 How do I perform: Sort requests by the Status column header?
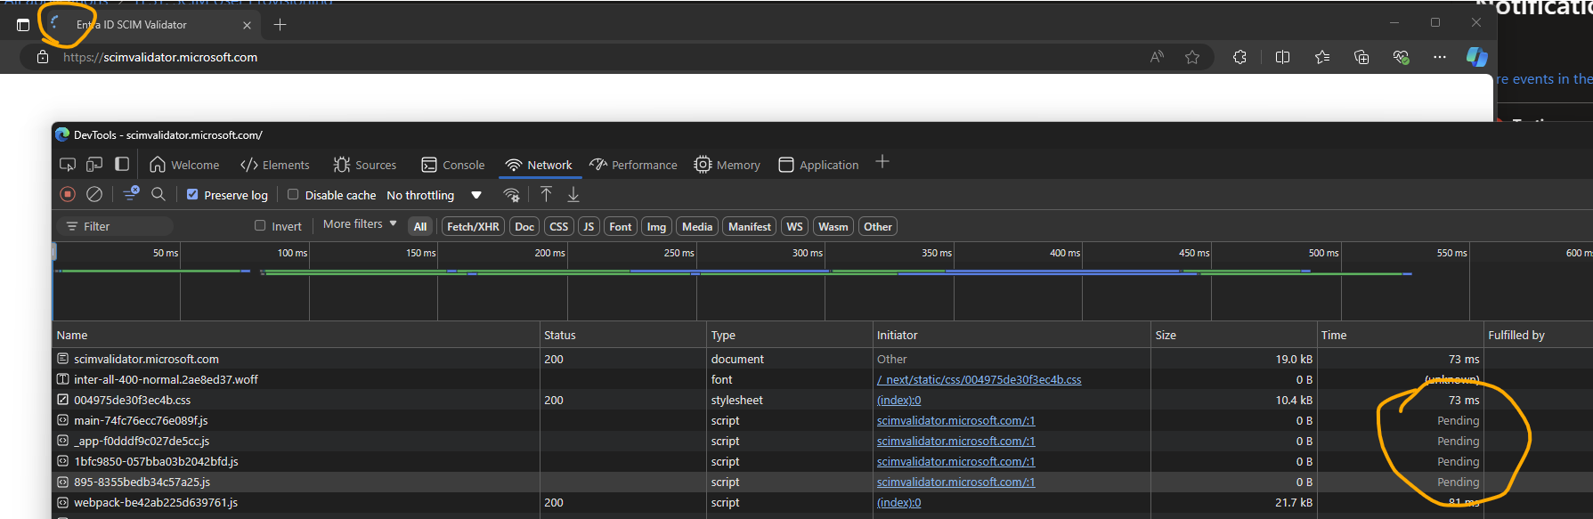tap(622, 336)
